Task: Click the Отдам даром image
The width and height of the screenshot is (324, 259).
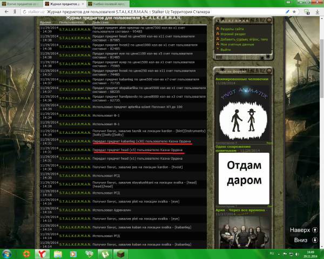Action: (x=244, y=179)
